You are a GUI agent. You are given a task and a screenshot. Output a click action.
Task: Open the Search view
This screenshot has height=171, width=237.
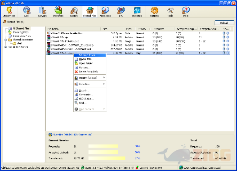(74, 12)
